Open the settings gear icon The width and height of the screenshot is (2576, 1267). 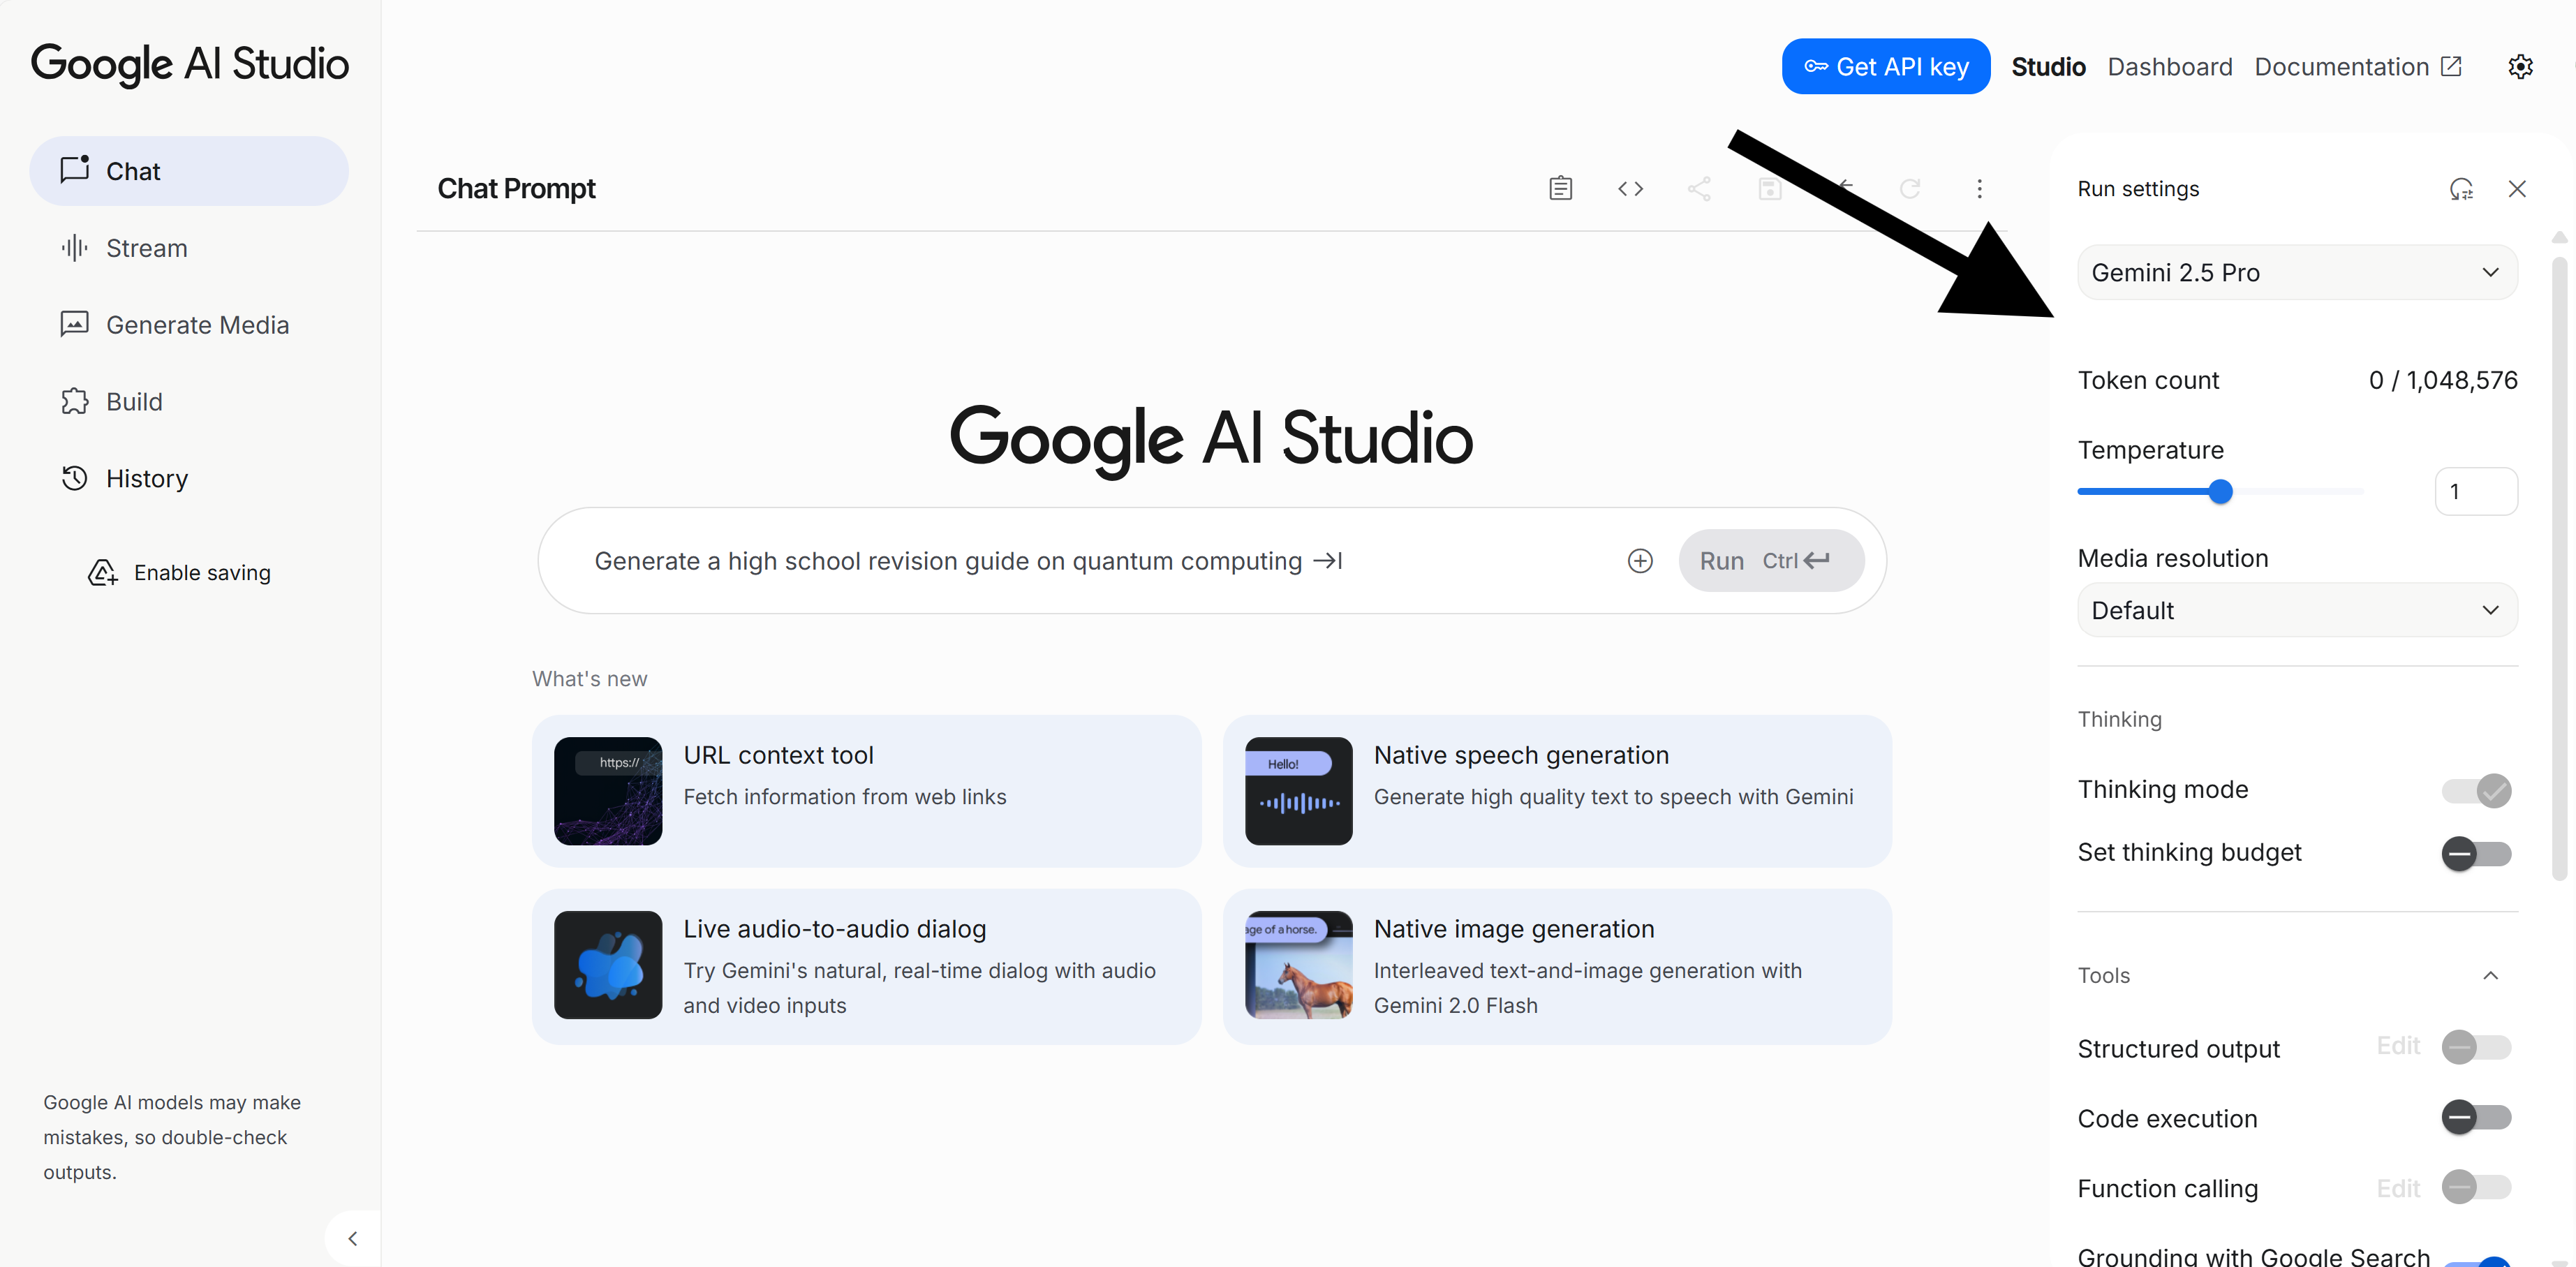coord(2520,66)
